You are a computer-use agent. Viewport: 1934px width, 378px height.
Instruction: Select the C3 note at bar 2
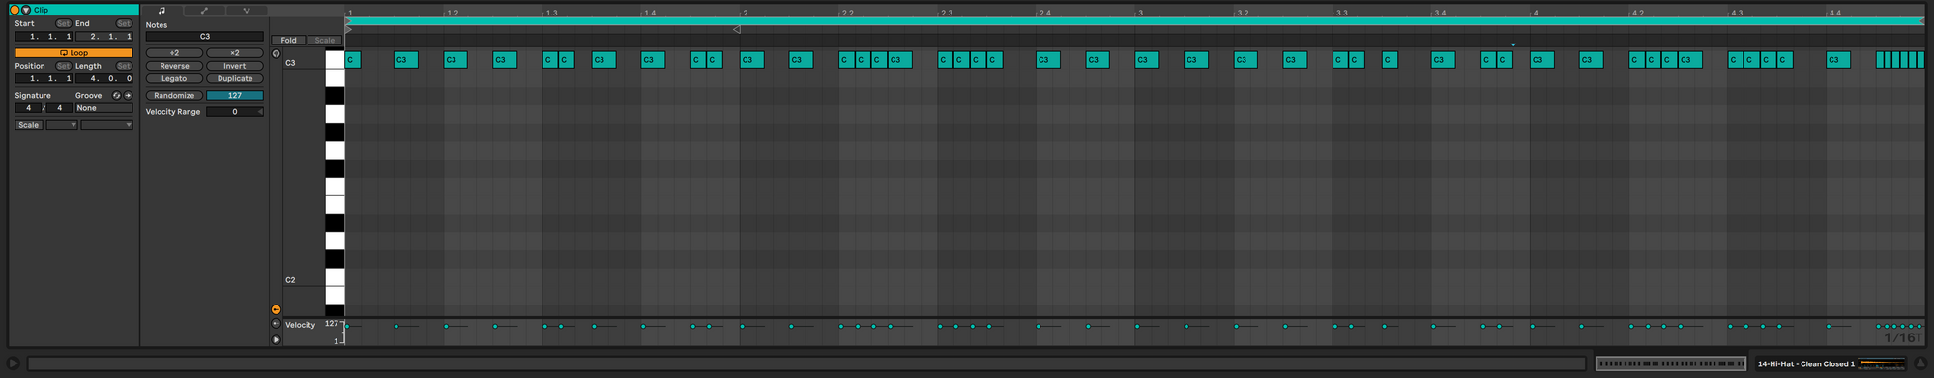click(x=752, y=60)
